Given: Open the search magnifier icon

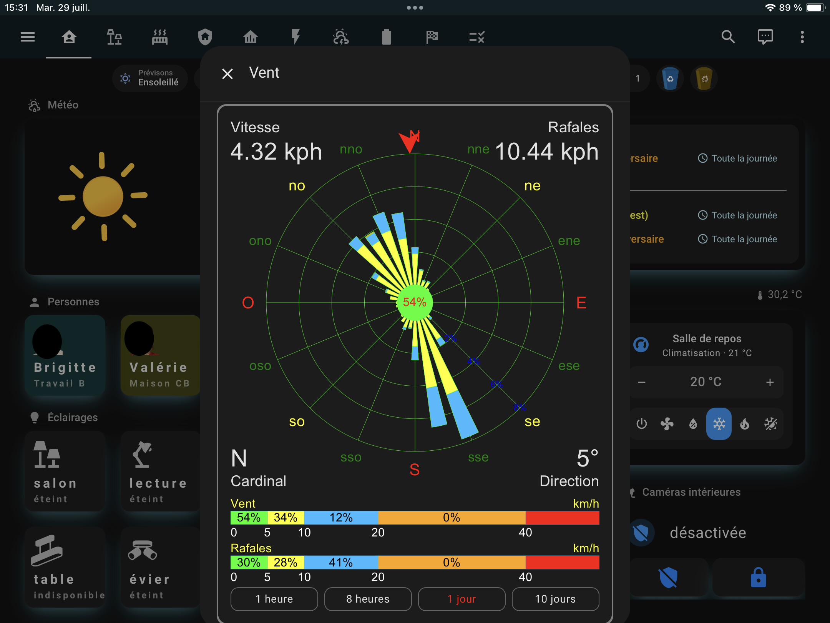Looking at the screenshot, I should tap(728, 37).
